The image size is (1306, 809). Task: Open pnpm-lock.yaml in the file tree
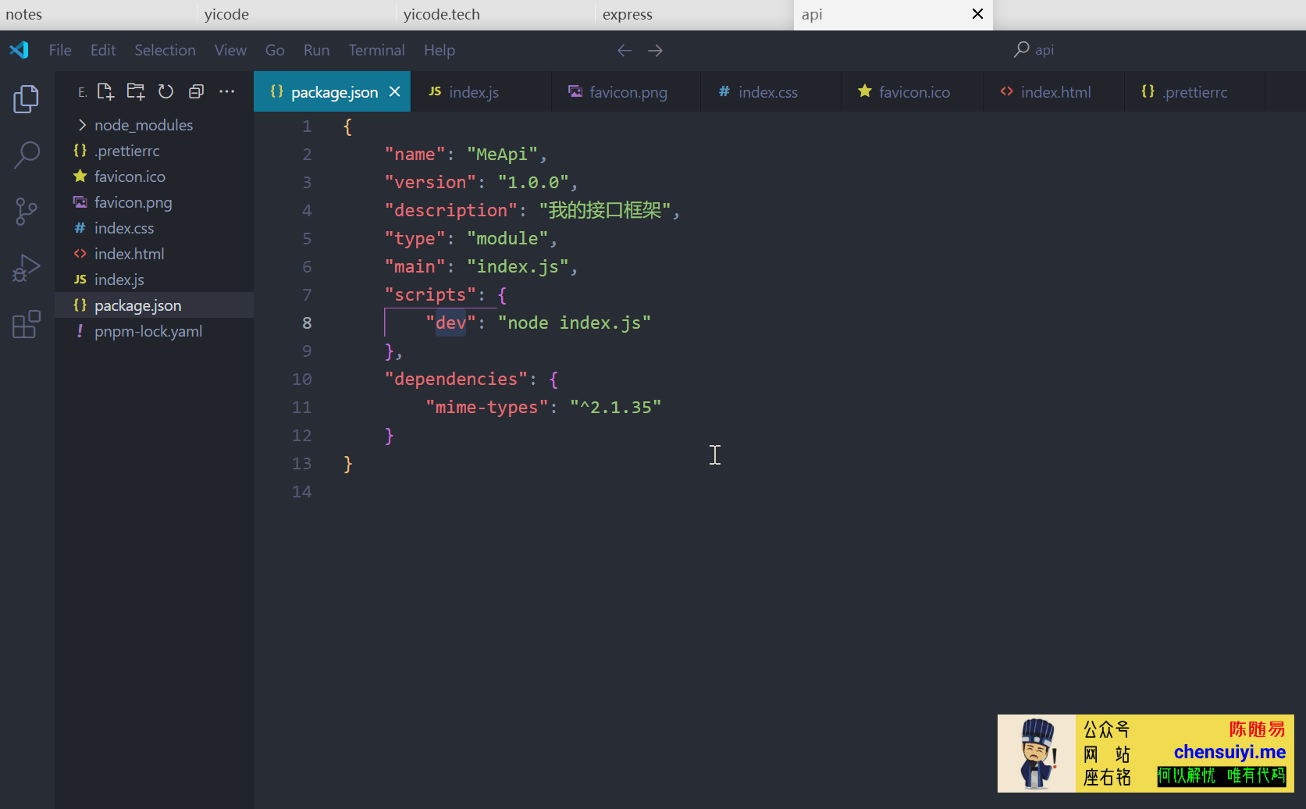pyautogui.click(x=154, y=331)
